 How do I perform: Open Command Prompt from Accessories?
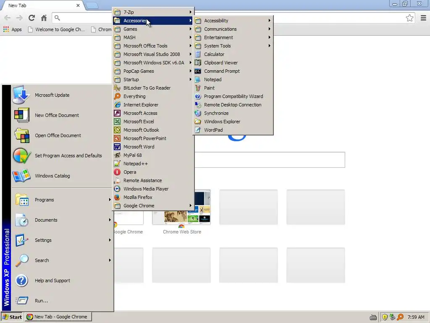[x=233, y=71]
